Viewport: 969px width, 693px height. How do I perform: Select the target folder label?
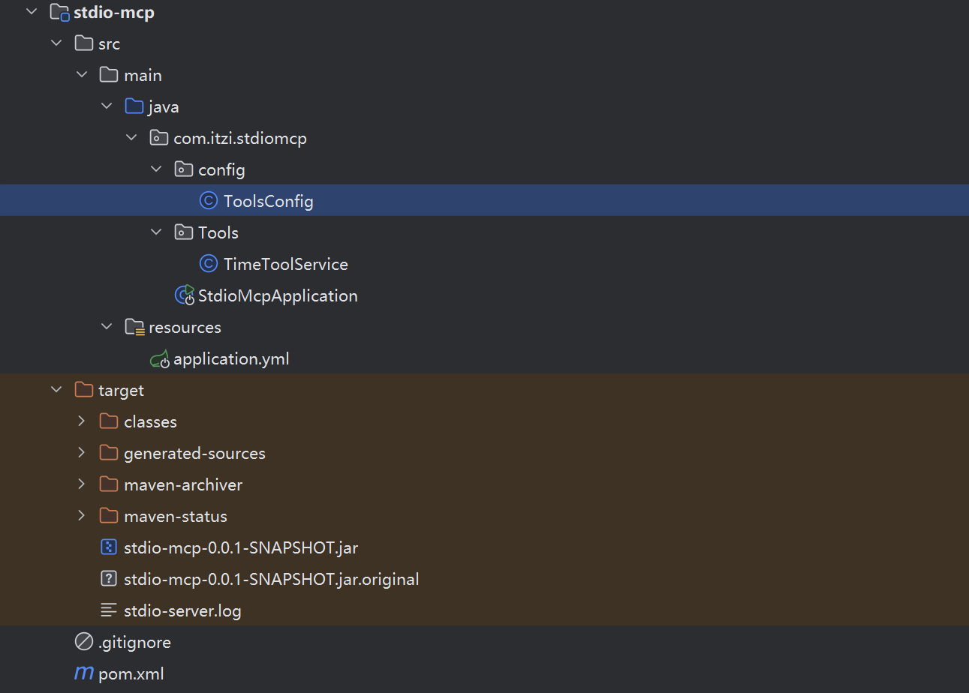(x=121, y=391)
